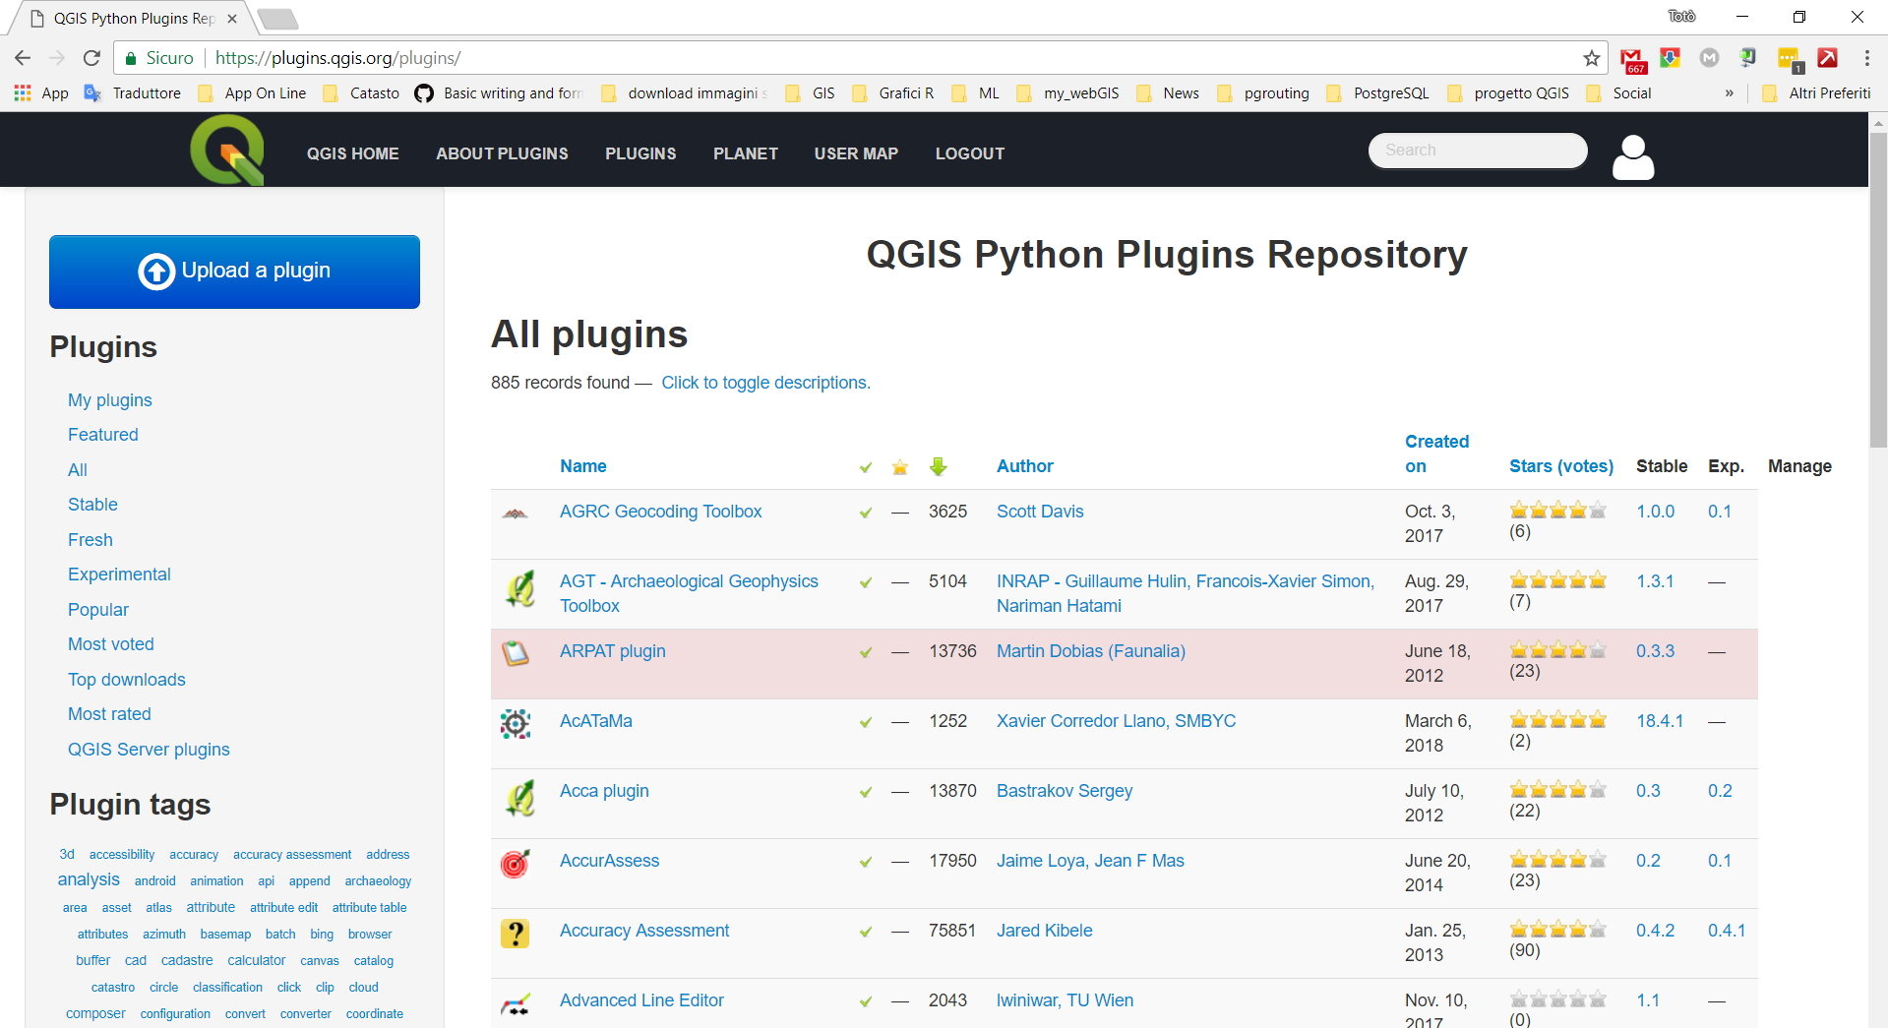This screenshot has width=1888, height=1028.
Task: Click into the Search input field
Action: [1477, 151]
